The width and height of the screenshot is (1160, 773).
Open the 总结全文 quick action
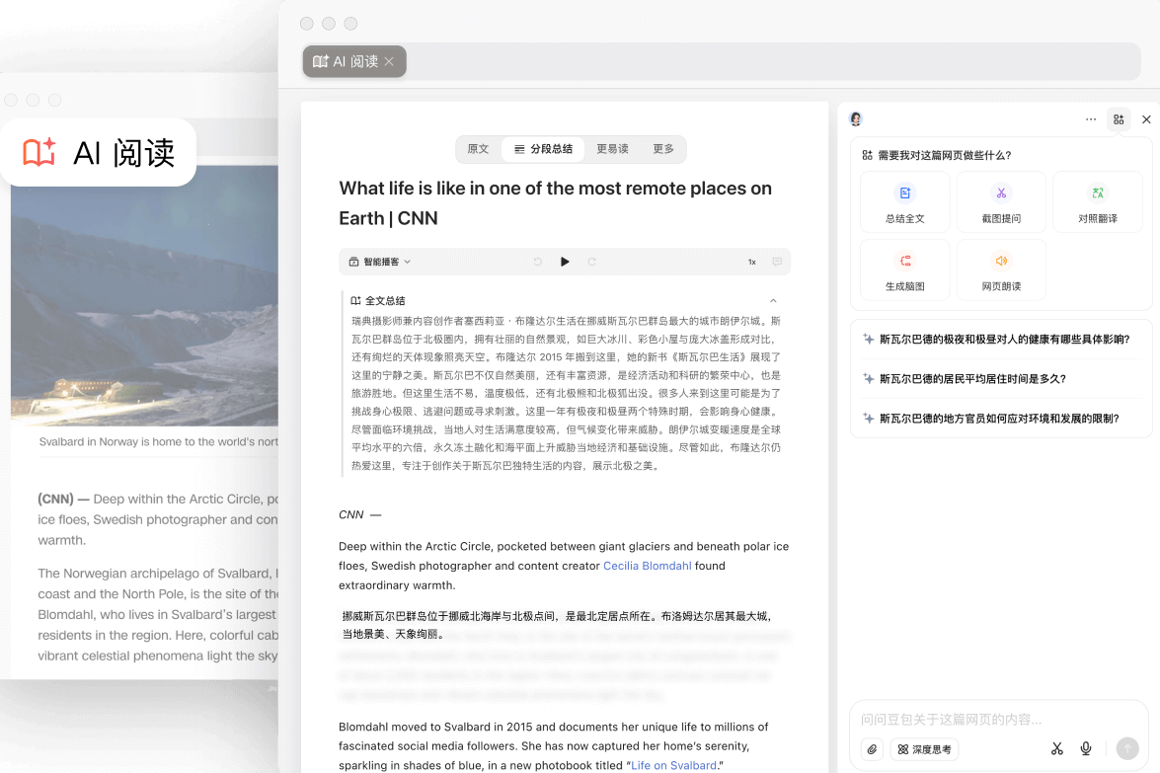[x=904, y=201]
